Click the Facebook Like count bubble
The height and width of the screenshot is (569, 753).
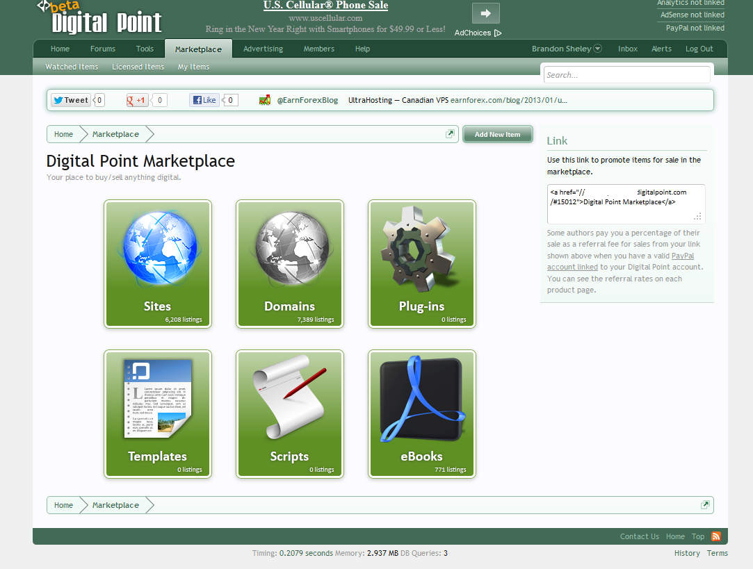[x=231, y=100]
